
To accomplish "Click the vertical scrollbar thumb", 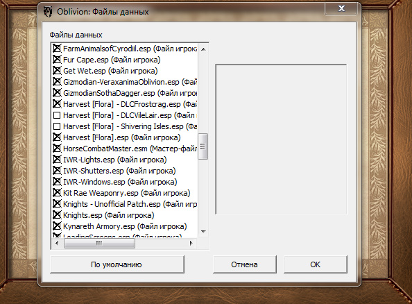I will tap(203, 146).
